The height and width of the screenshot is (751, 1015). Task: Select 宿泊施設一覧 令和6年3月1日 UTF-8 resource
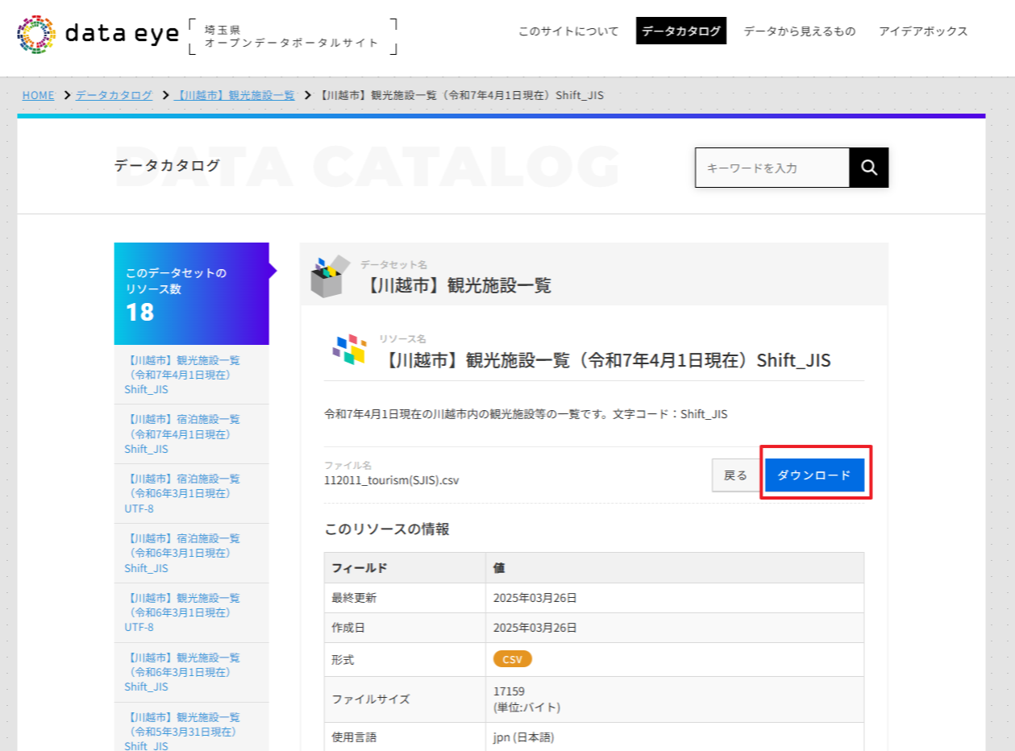point(184,493)
